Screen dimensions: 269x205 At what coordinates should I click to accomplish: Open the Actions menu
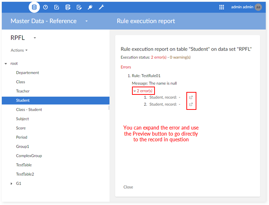[19, 50]
